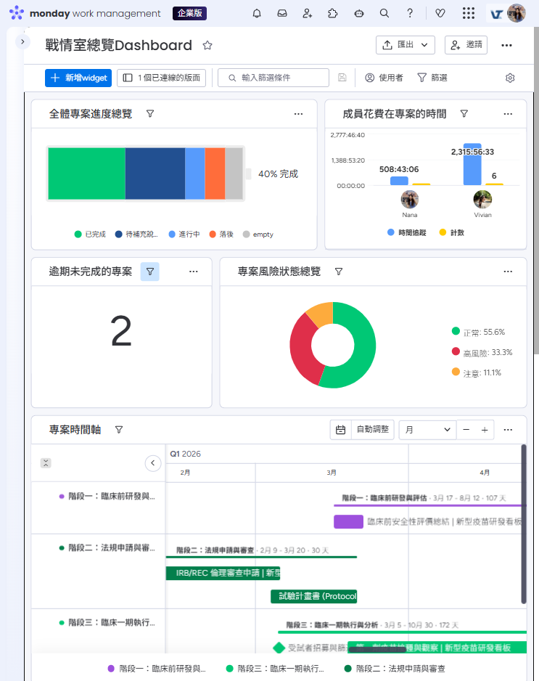
Task: Open the notifications bell
Action: 257,14
